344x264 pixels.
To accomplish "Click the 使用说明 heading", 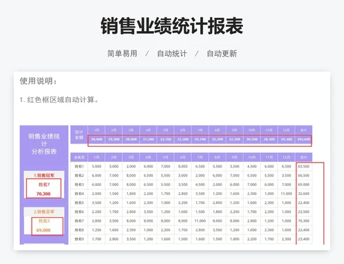I will (x=38, y=81).
